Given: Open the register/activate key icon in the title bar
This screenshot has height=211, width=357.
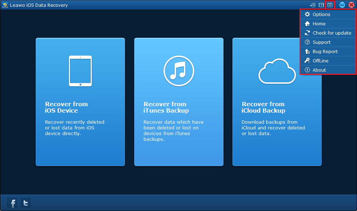Looking at the screenshot, I should [x=313, y=5].
